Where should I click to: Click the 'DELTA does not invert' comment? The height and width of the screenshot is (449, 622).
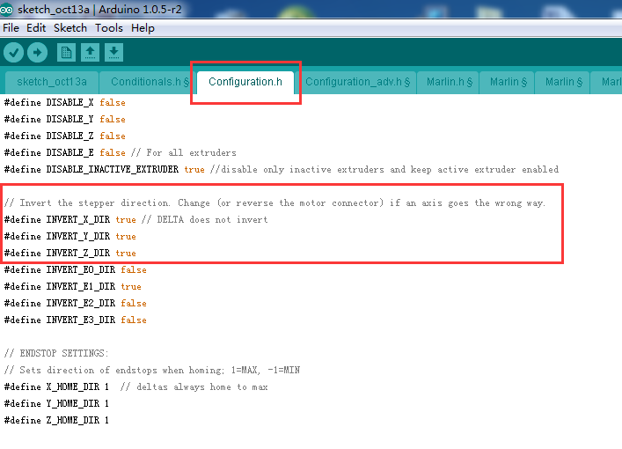pyautogui.click(x=205, y=220)
